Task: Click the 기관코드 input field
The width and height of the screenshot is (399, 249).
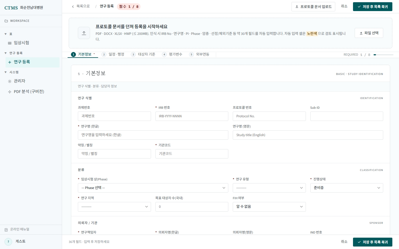Action: coord(192,154)
